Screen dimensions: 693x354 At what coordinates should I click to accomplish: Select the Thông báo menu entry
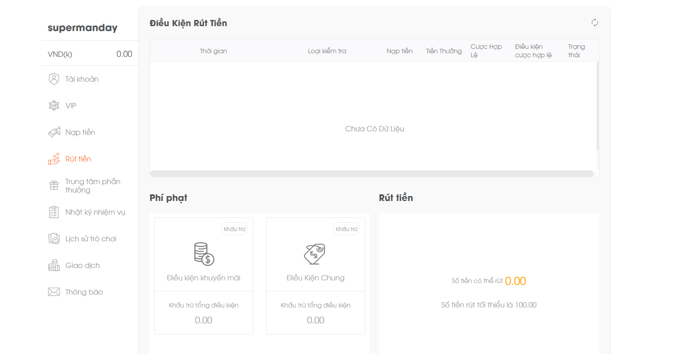84,292
